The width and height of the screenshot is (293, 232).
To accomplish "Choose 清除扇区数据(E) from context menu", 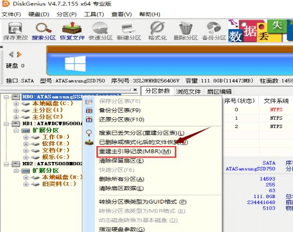I will tap(121, 188).
